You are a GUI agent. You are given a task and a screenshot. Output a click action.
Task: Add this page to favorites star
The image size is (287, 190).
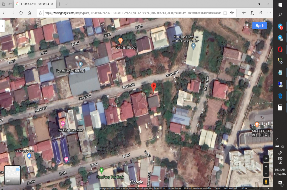pyautogui.click(x=232, y=13)
